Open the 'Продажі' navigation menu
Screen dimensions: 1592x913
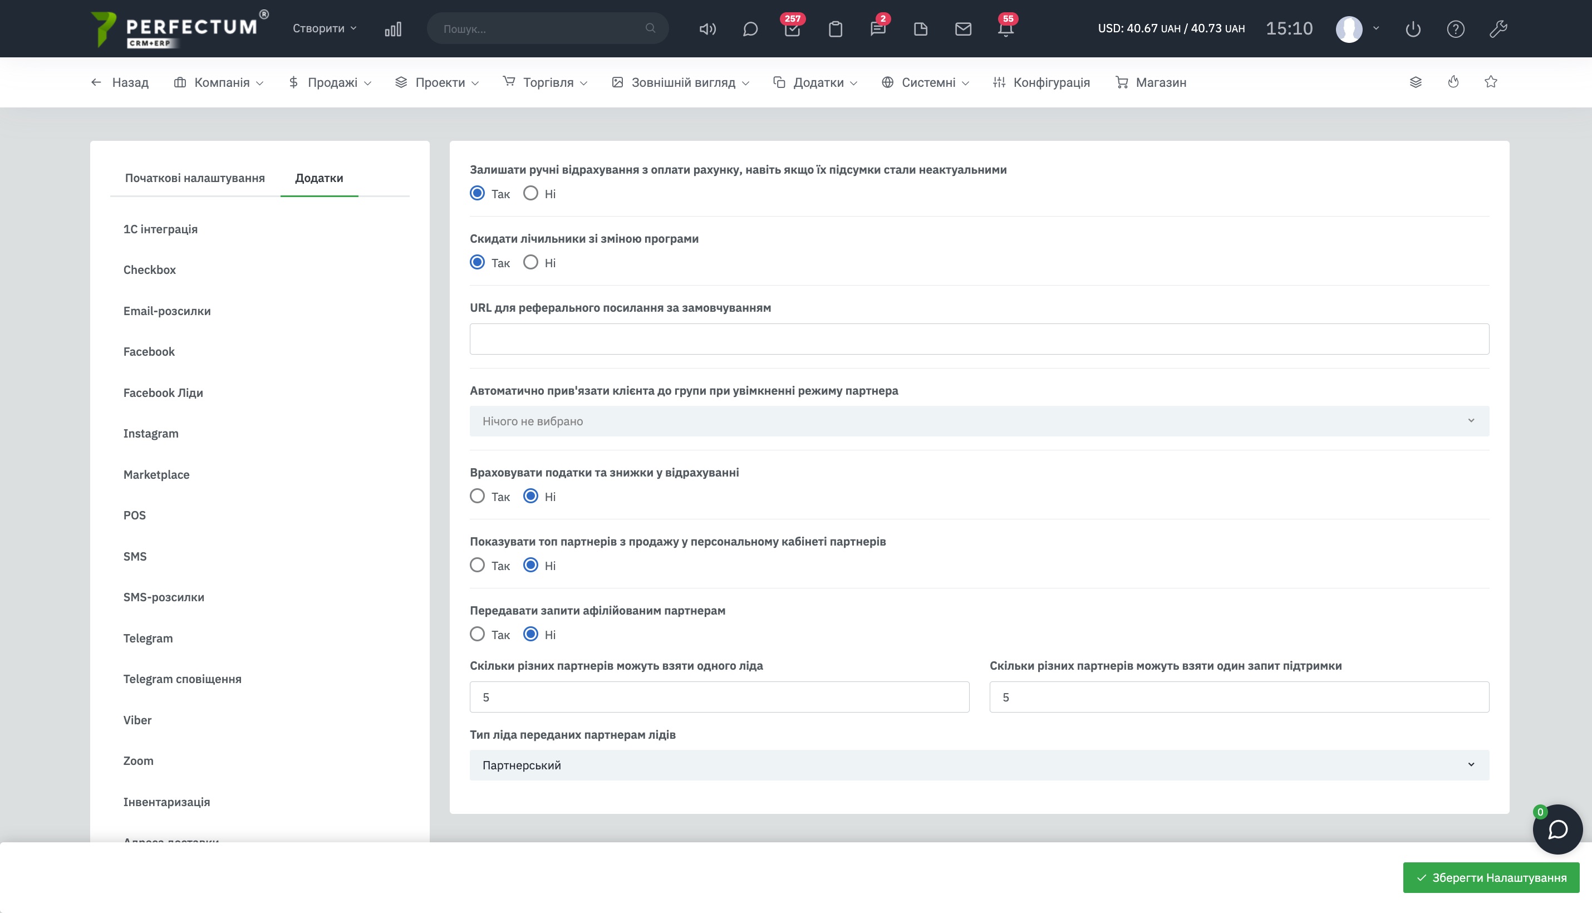coord(331,82)
